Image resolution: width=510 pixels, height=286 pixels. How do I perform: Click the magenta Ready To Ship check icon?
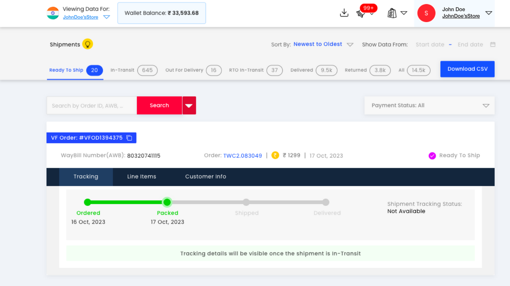(x=432, y=155)
